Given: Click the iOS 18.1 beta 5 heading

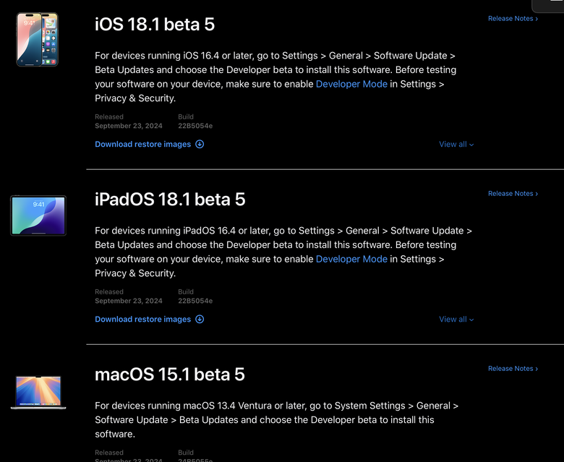Looking at the screenshot, I should click(155, 25).
